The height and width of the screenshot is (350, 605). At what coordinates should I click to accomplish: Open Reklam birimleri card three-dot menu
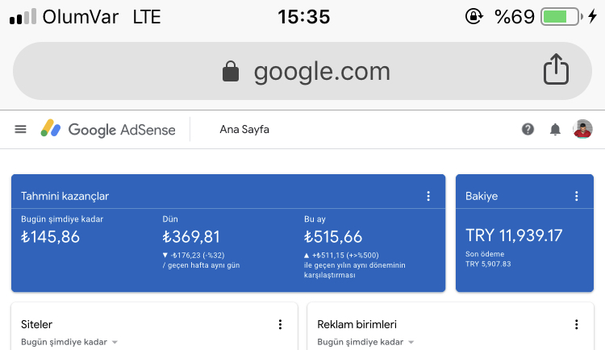pos(577,324)
